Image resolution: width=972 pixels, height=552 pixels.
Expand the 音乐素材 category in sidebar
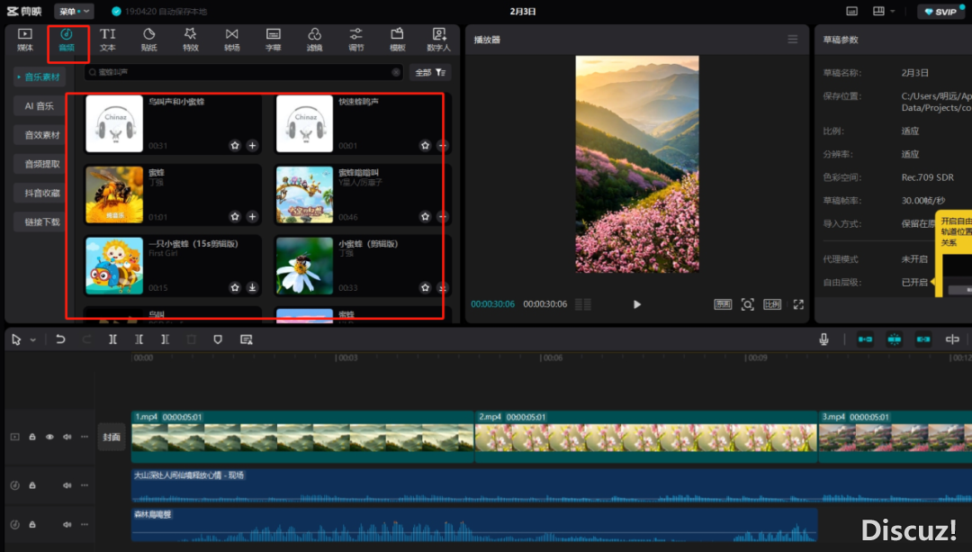39,77
